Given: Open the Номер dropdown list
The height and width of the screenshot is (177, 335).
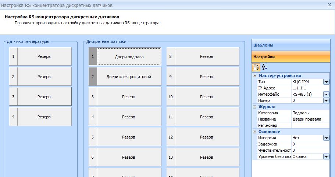Looking at the screenshot, I should click(x=326, y=100).
